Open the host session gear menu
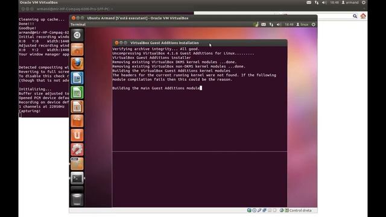The width and height of the screenshot is (386, 217). click(364, 2)
